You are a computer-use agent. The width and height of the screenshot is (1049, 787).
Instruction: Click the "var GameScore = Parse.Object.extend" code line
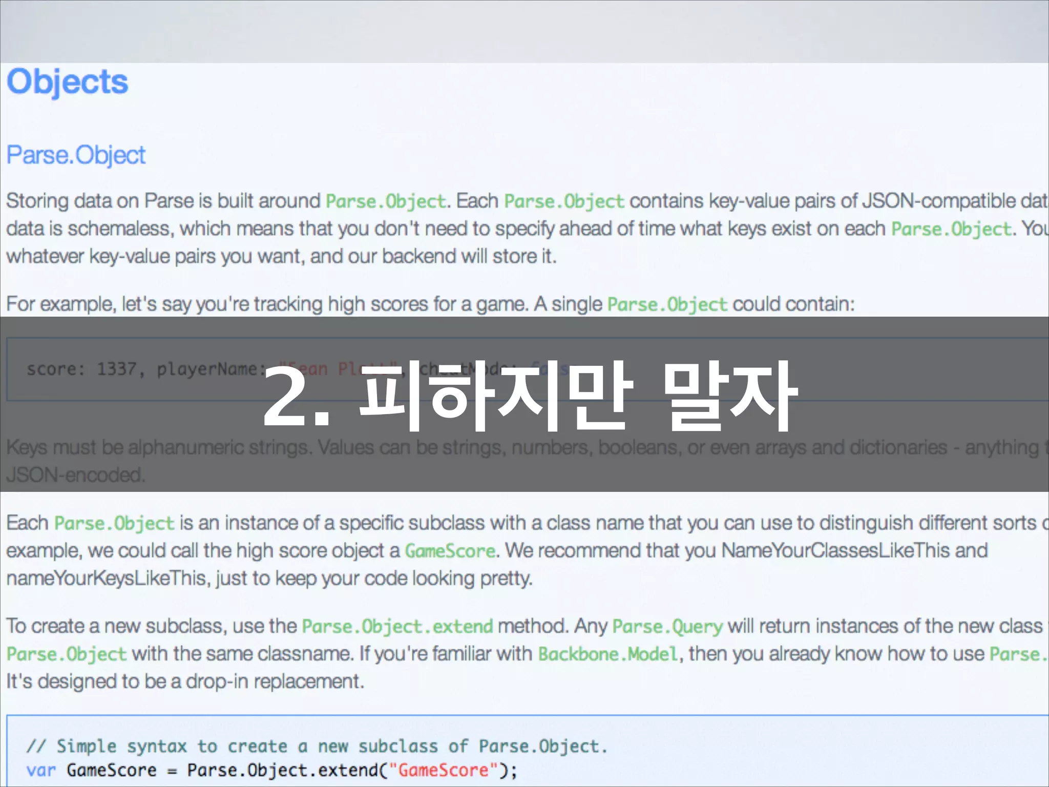272,771
